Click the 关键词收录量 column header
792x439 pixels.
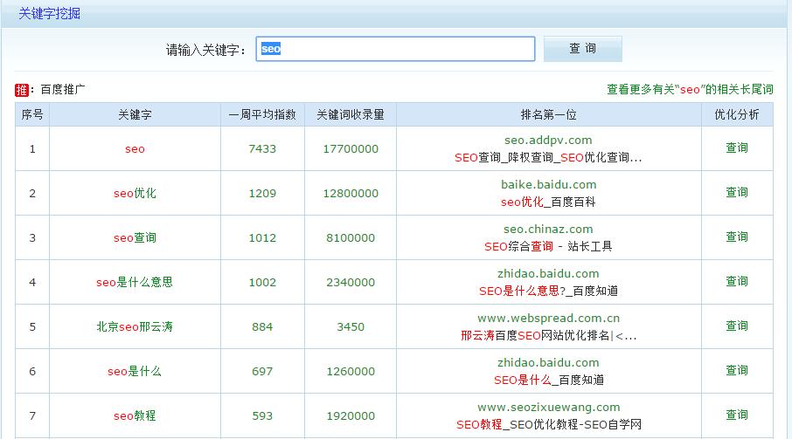click(350, 115)
